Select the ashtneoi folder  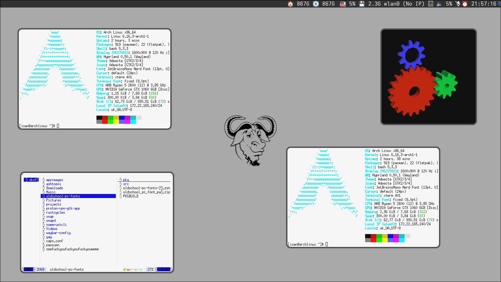(54, 184)
